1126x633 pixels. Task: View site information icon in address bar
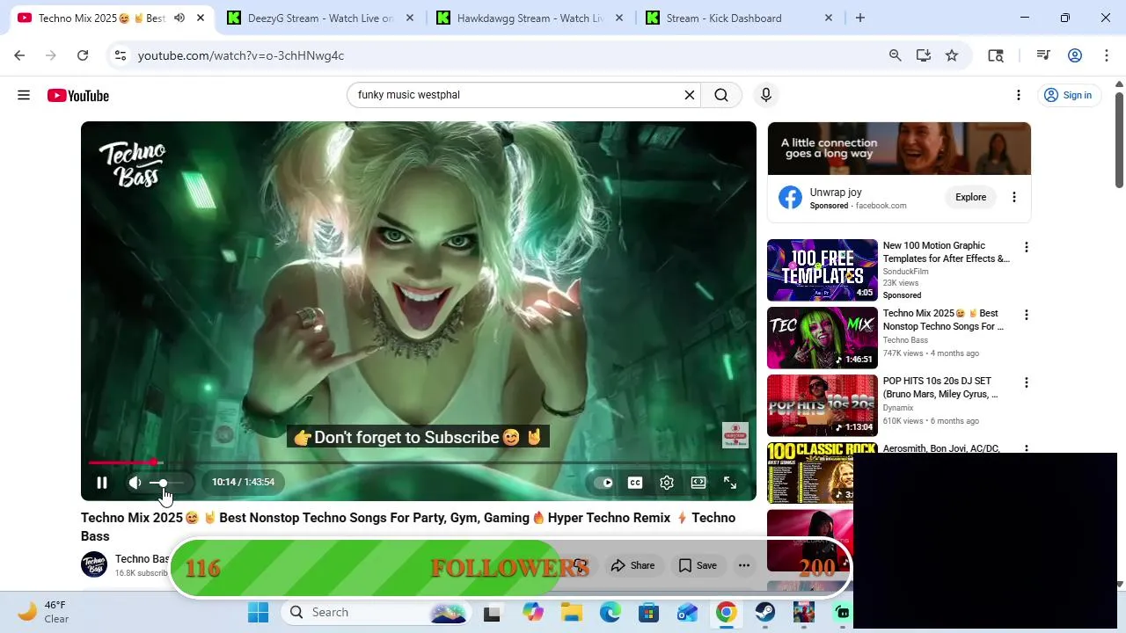point(121,55)
